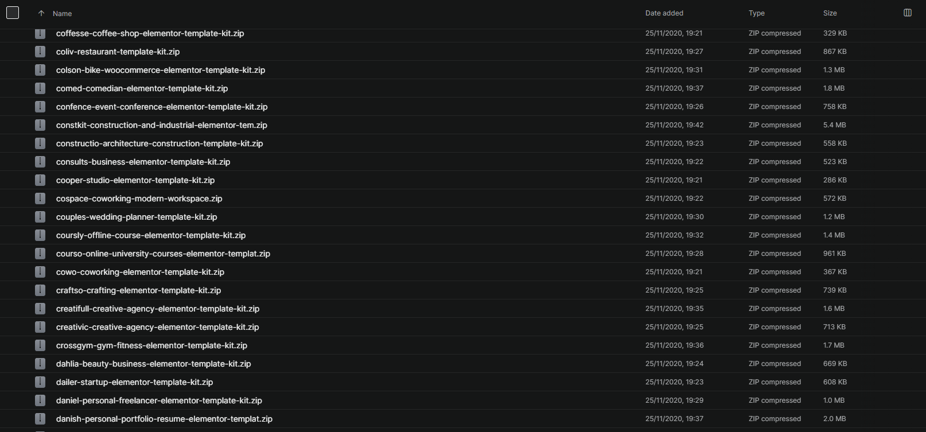Sort by Date added column
926x432 pixels.
point(664,13)
